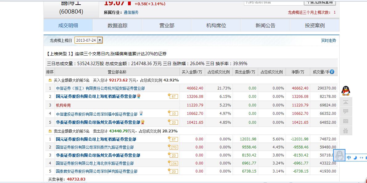Switch to the 成交明细 tab
Image resolution: width=367 pixels, height=183 pixels.
[68, 25]
